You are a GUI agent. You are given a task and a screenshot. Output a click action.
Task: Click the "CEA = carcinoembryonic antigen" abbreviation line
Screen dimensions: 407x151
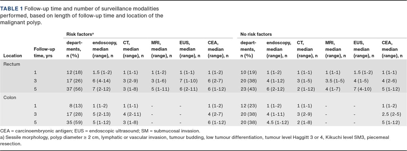tap(33, 130)
